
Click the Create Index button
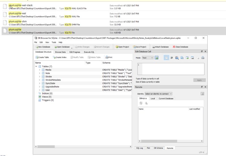point(60,57)
